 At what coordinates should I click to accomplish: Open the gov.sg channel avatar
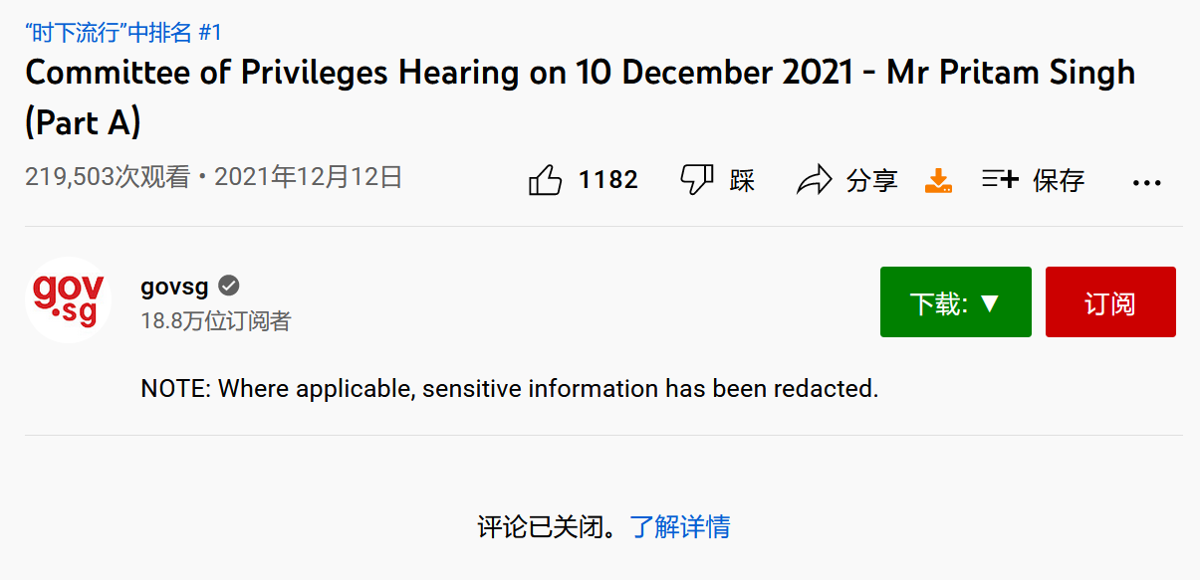[68, 299]
